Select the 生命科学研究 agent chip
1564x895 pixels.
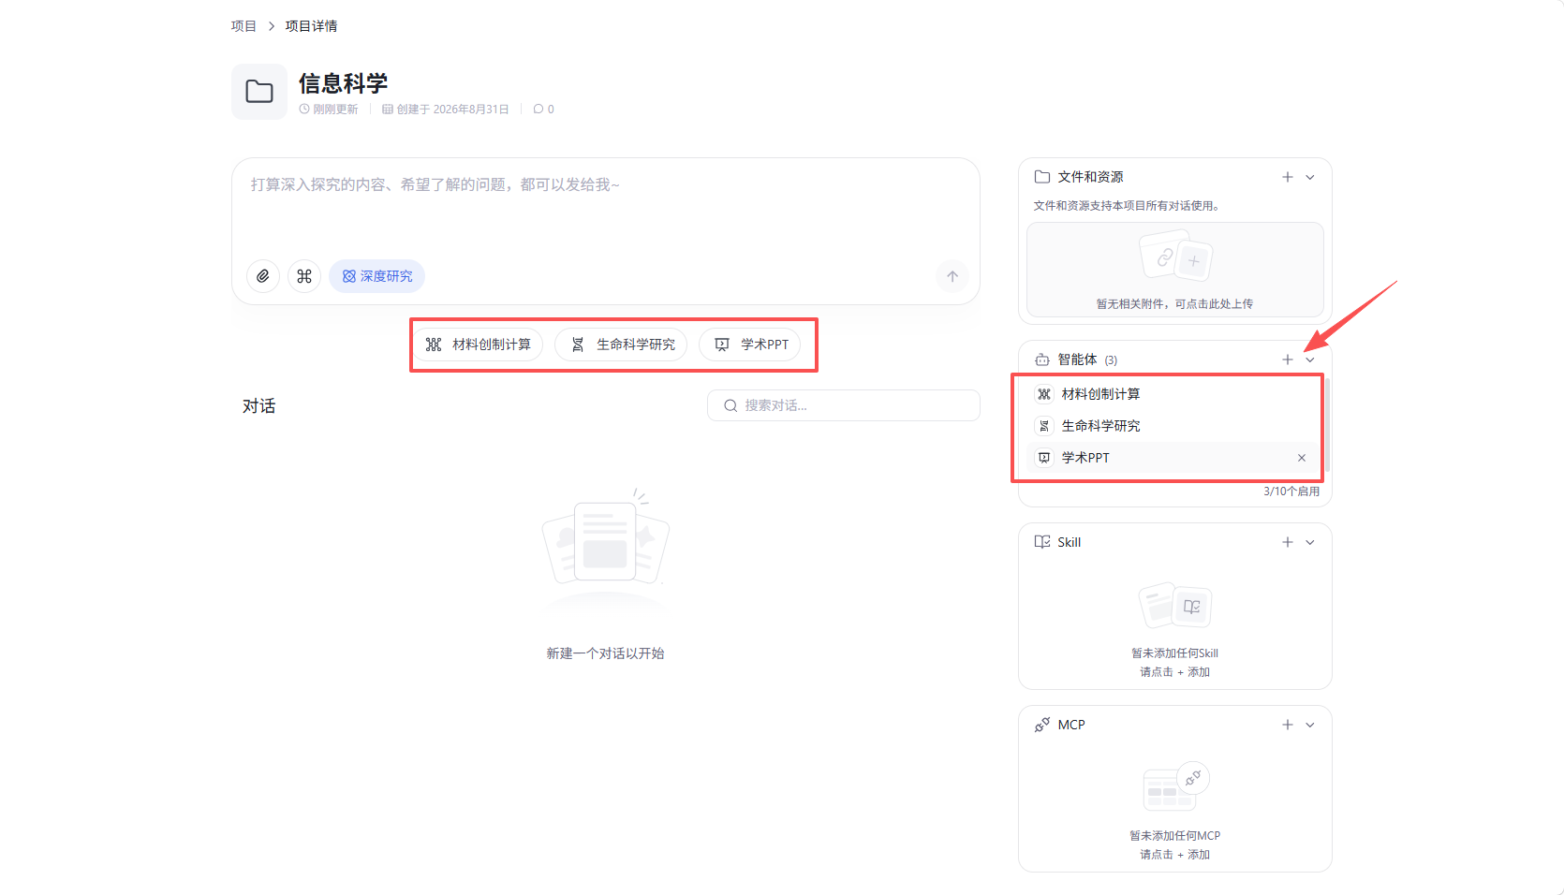622,345
